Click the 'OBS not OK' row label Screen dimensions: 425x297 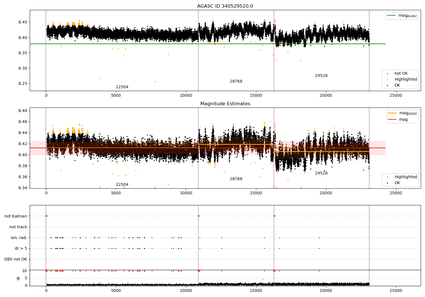click(16, 259)
